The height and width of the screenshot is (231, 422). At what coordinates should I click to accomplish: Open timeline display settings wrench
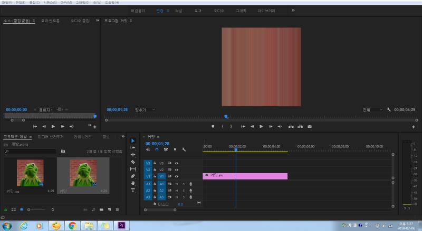(184, 149)
